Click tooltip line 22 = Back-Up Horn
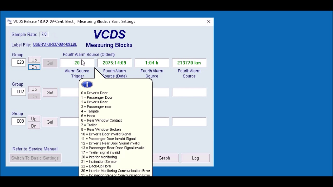Screen dimensions: 333x187 tap(96, 166)
